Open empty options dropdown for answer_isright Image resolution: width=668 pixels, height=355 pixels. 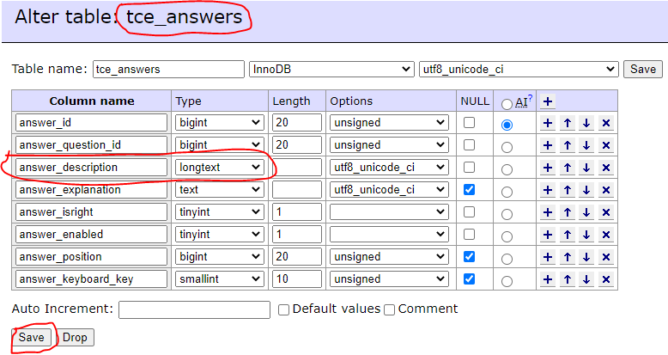[389, 212]
